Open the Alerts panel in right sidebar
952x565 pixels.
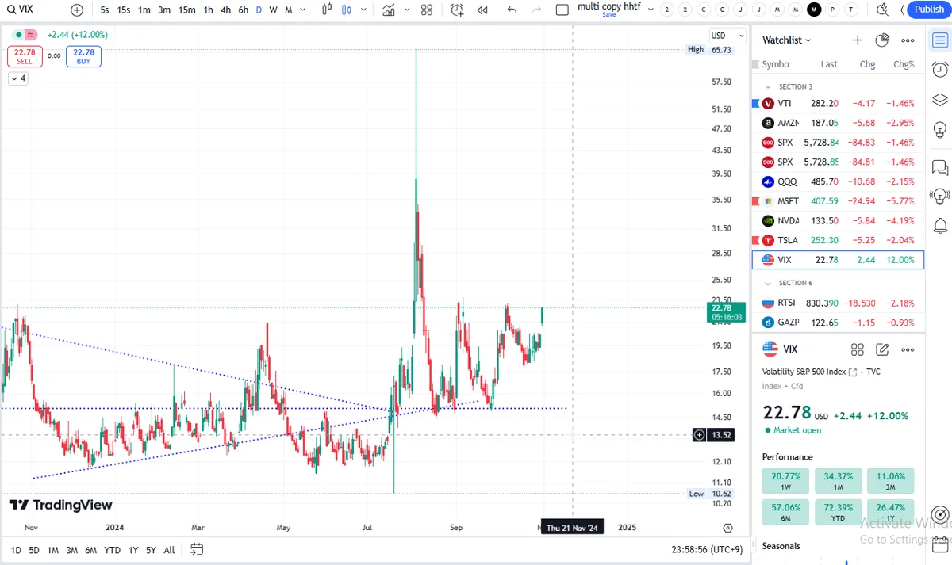click(x=940, y=70)
